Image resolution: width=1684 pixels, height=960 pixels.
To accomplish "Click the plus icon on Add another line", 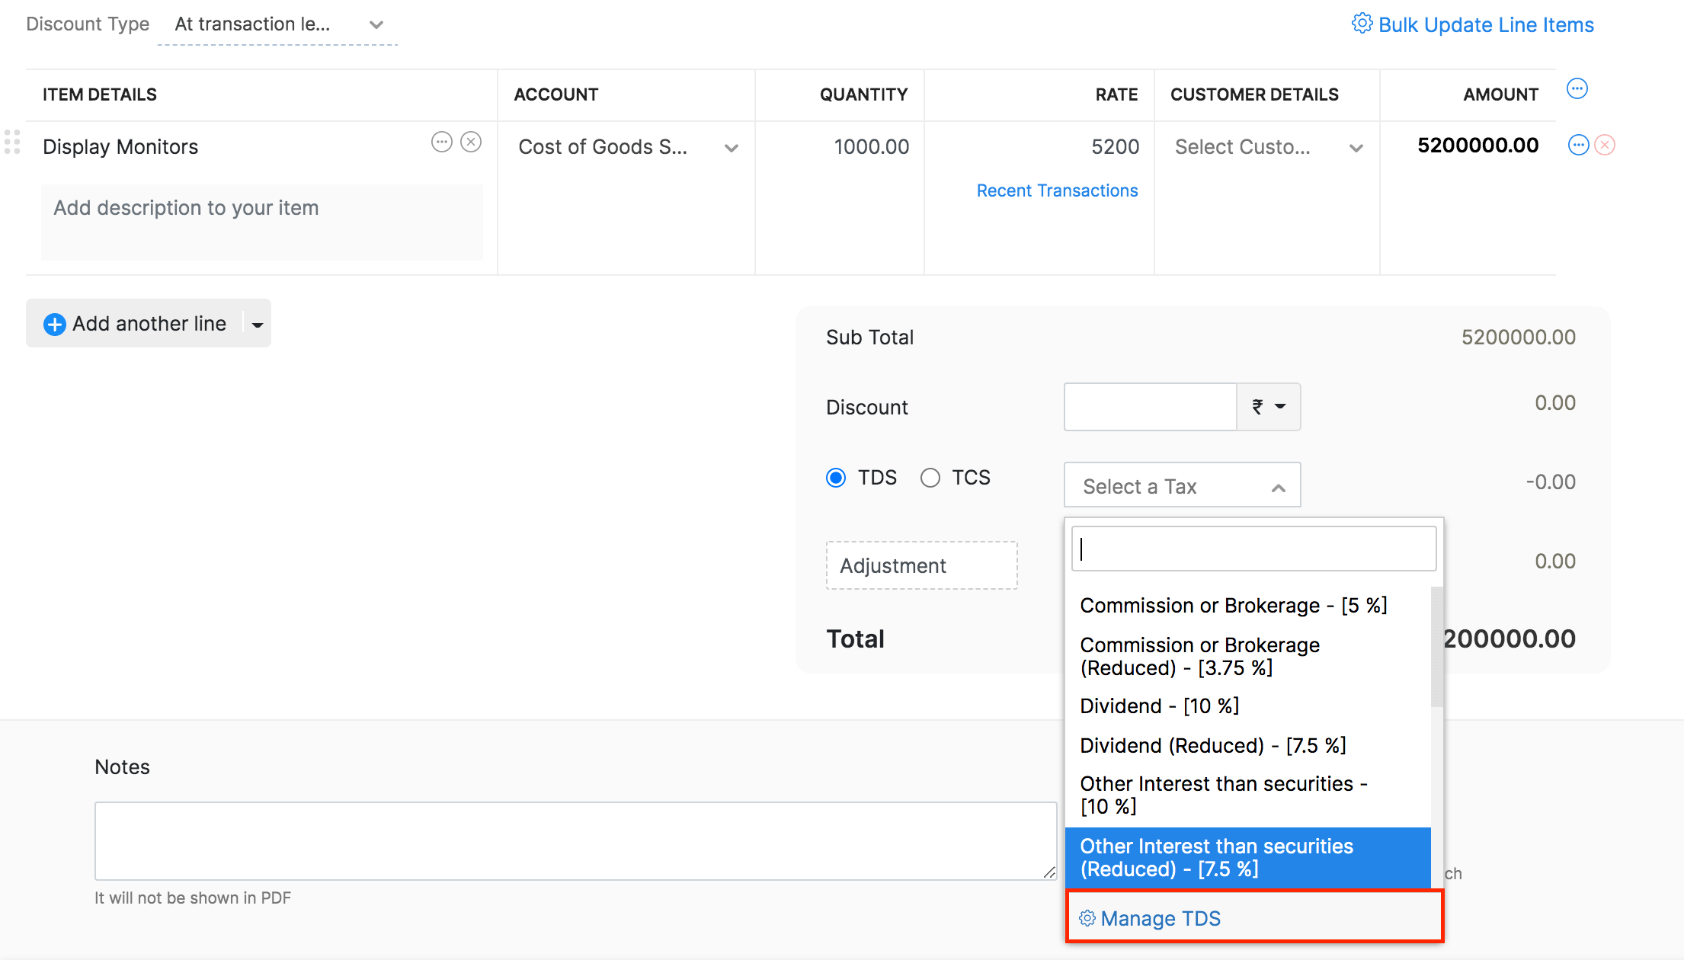I will tap(54, 324).
